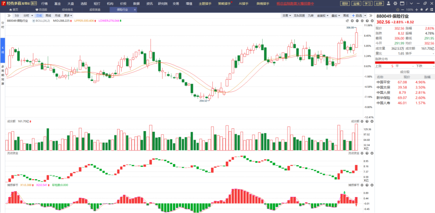Screen dimensions: 435x213
Task: Close the 成交额 panel
Action: (372, 121)
